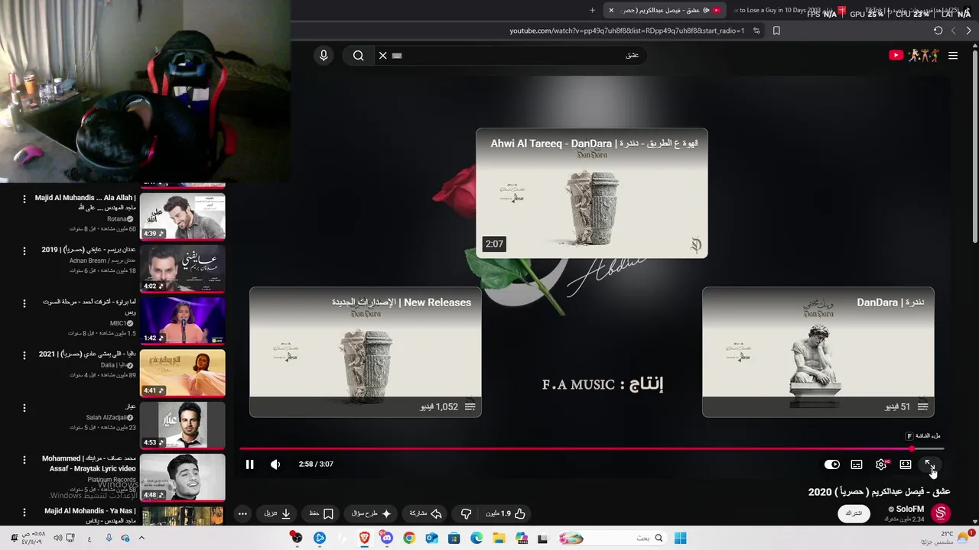Open options for MBC1 أشرقت أحمد video
The width and height of the screenshot is (979, 550).
pyautogui.click(x=24, y=302)
